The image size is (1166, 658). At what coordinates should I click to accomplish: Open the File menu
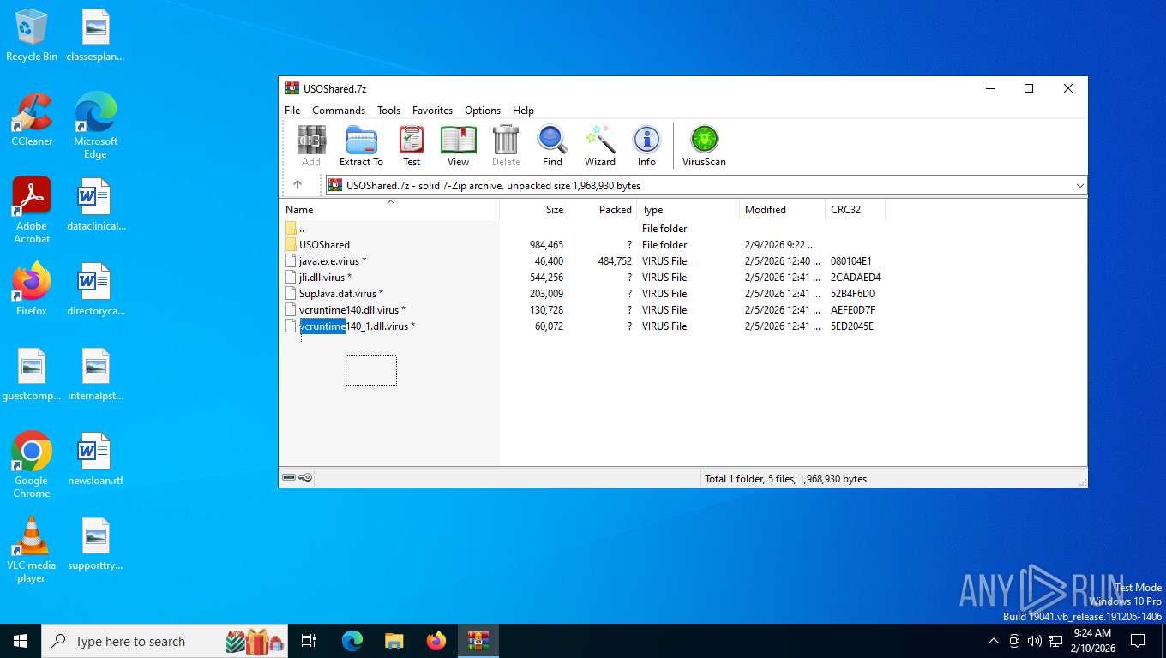292,111
